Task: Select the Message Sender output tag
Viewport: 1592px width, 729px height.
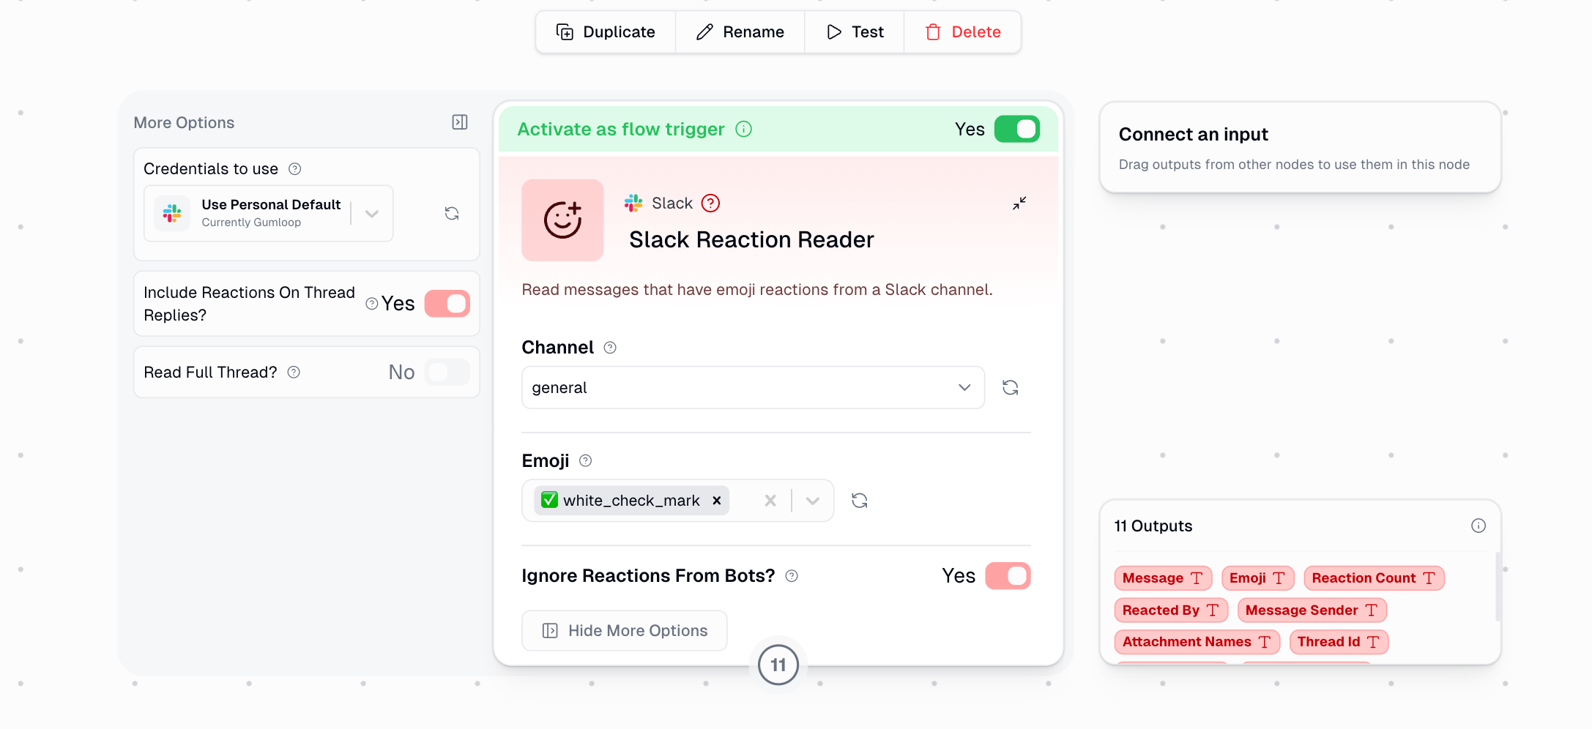Action: 1312,610
